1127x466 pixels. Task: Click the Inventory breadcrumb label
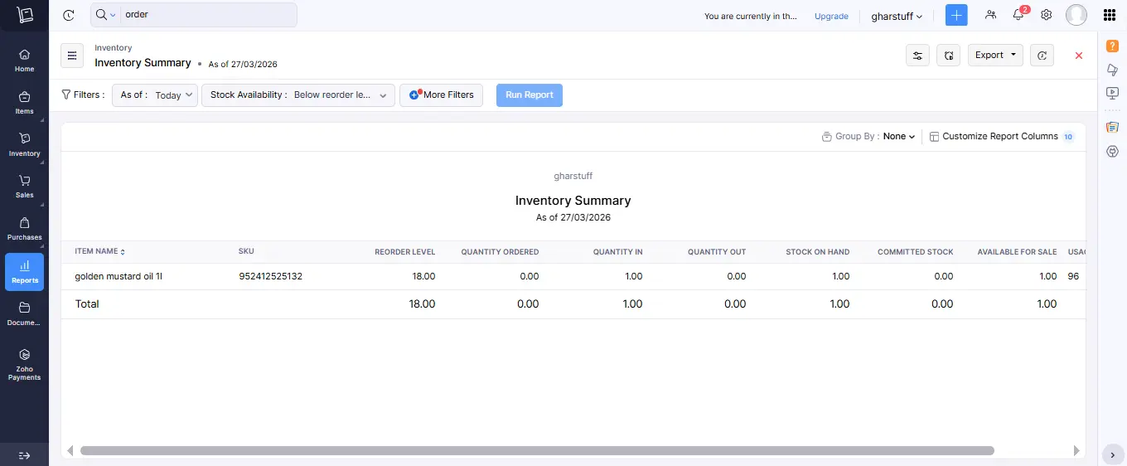click(114, 48)
